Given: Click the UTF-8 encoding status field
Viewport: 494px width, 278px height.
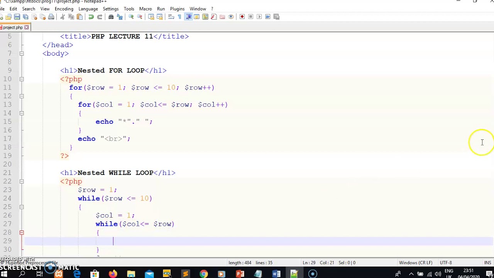Looking at the screenshot, I should (445, 263).
